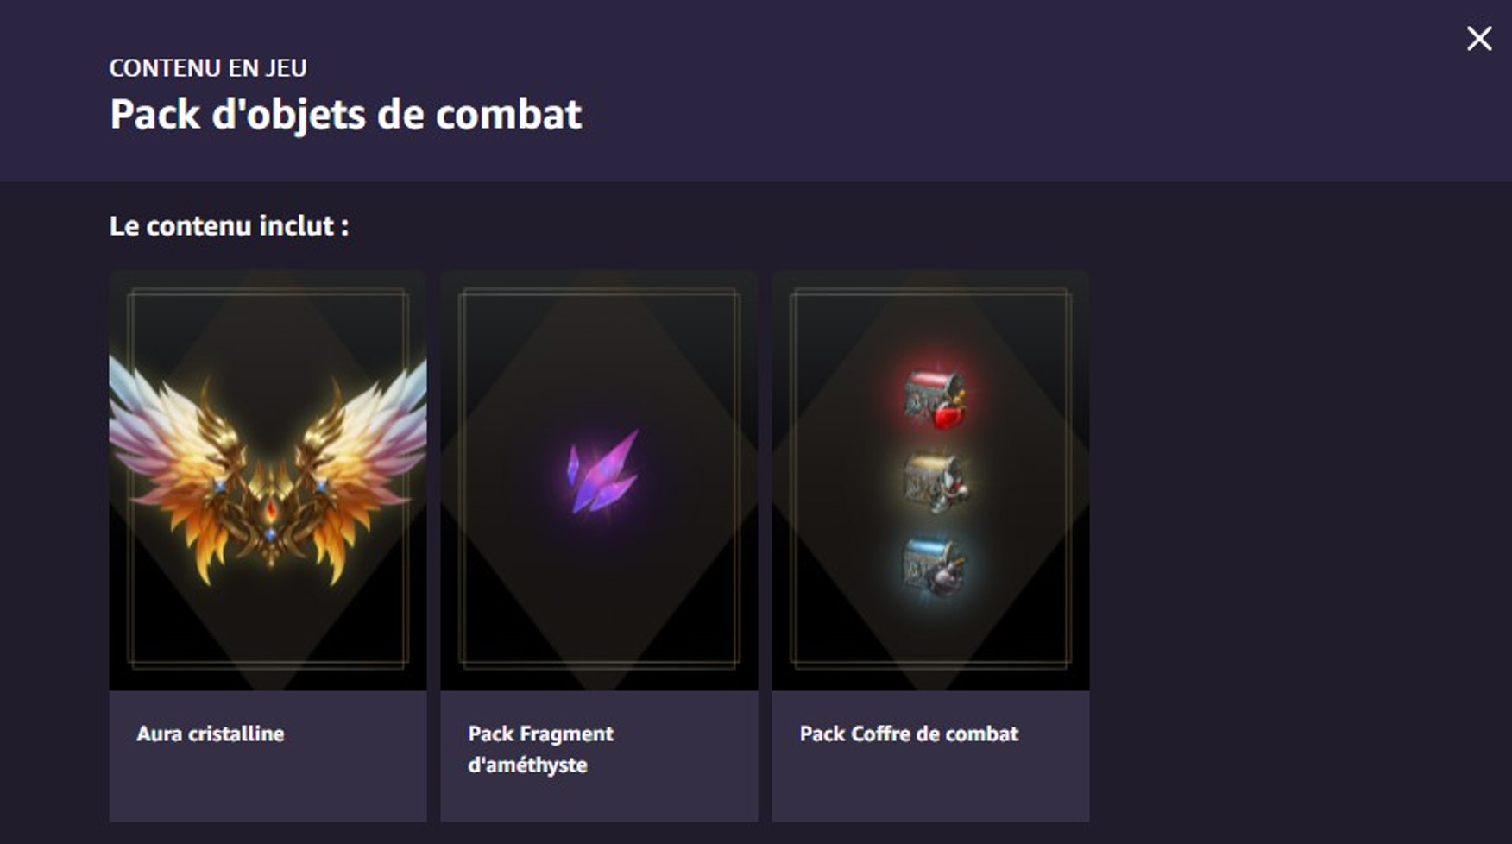Click the Pack d'objets de combat heading

tap(346, 114)
